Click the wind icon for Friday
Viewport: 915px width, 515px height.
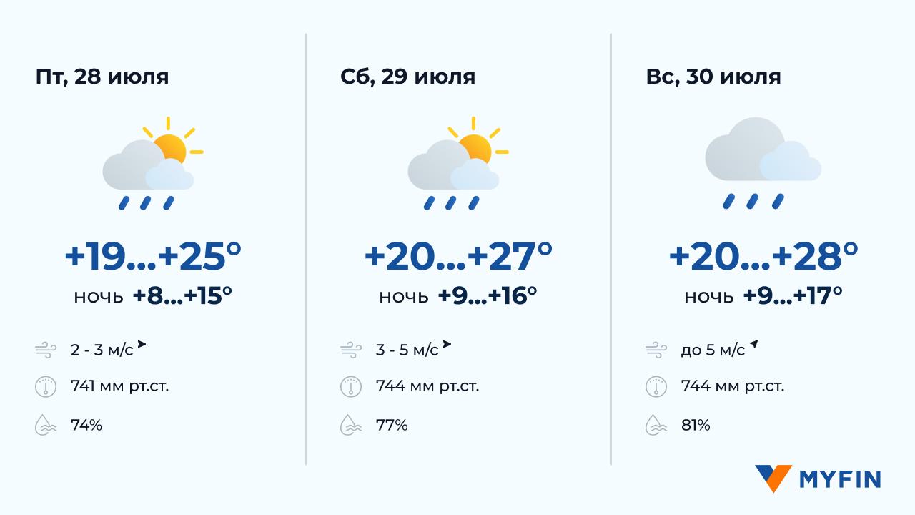45,350
